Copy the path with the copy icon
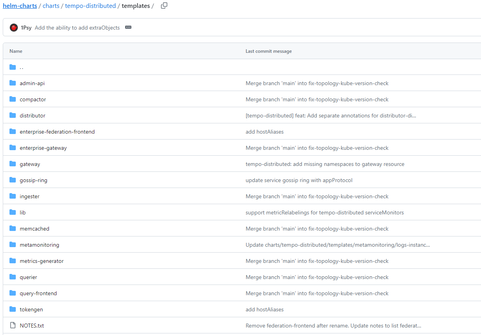Screen dimensions: 481x335 164,6
